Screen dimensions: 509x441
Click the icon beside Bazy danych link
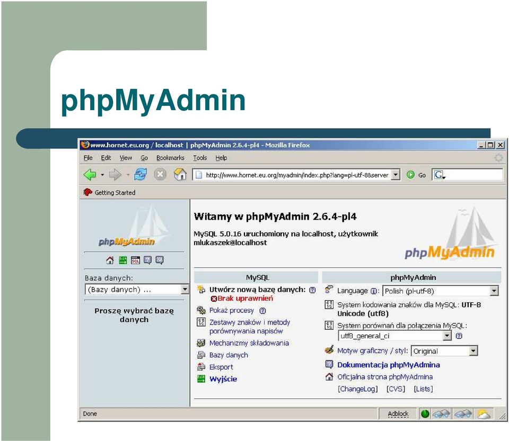201,355
